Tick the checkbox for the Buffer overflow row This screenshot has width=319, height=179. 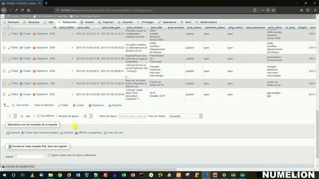click(4, 48)
